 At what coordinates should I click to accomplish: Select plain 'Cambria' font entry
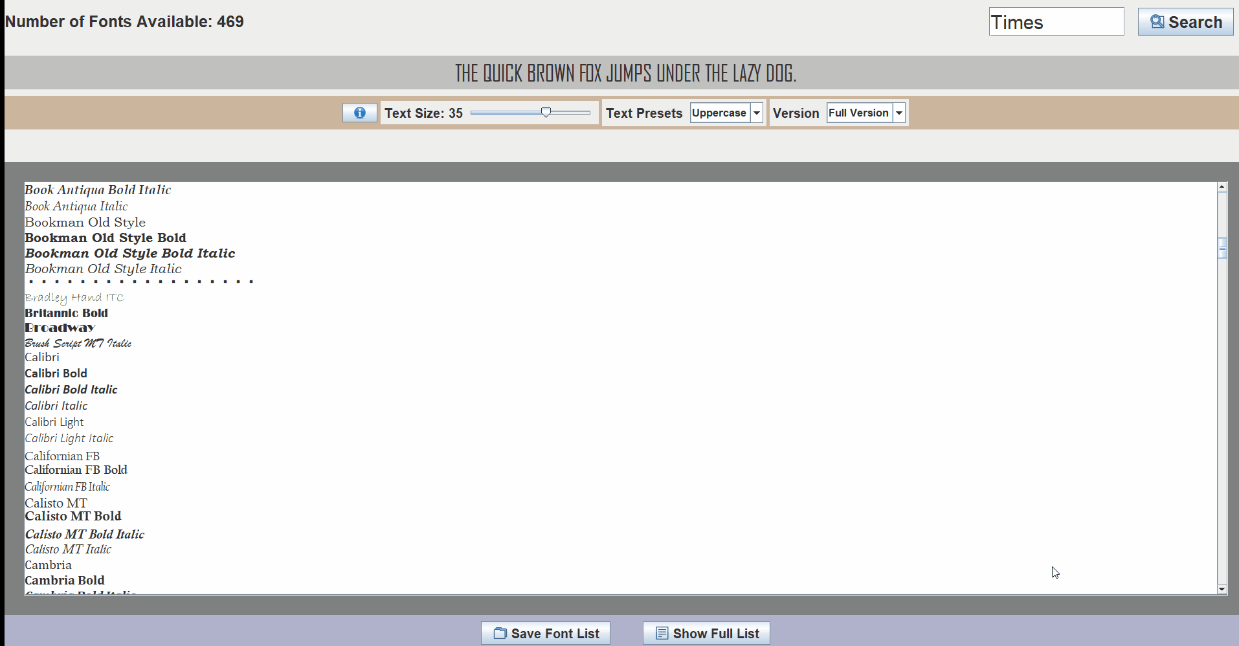pos(49,565)
